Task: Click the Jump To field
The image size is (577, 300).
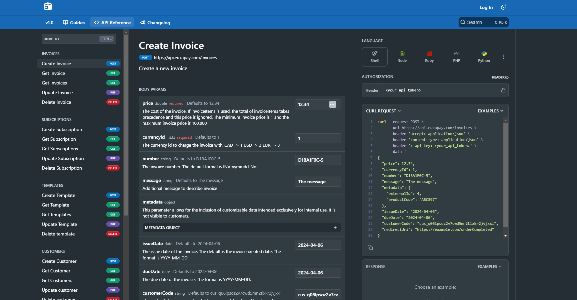Action: (79, 39)
